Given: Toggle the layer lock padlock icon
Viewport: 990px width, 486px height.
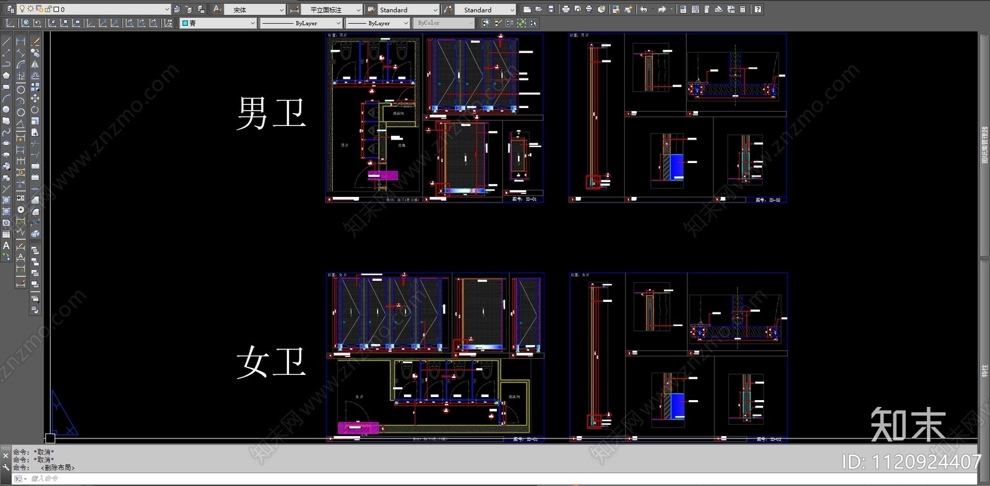Looking at the screenshot, I should tap(48, 9).
